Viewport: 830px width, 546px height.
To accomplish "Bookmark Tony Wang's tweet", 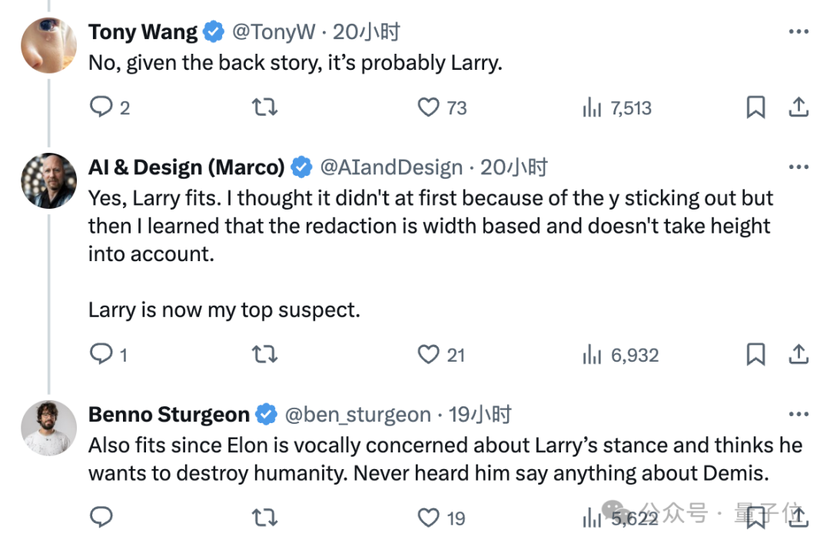I will point(756,108).
